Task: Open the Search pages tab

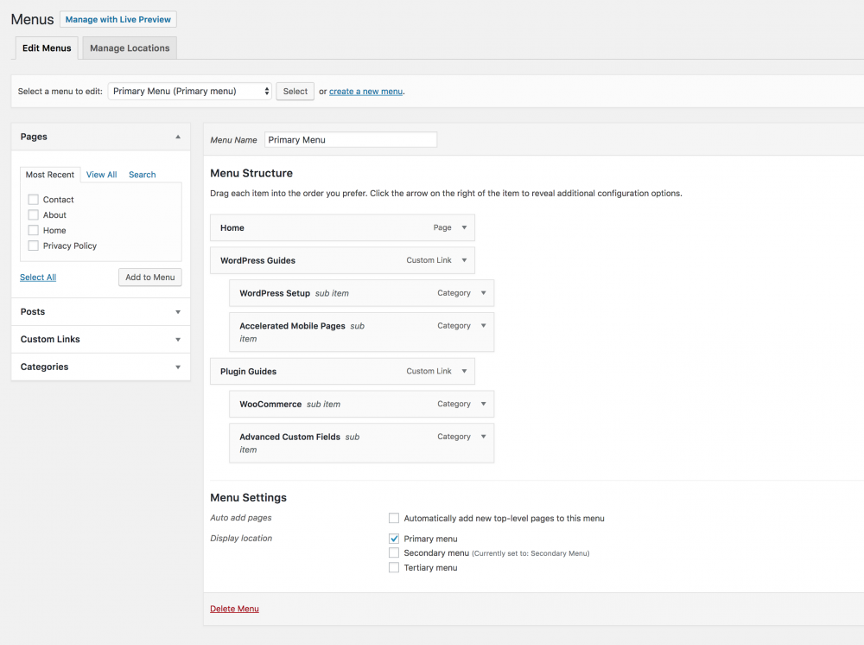Action: (x=143, y=175)
